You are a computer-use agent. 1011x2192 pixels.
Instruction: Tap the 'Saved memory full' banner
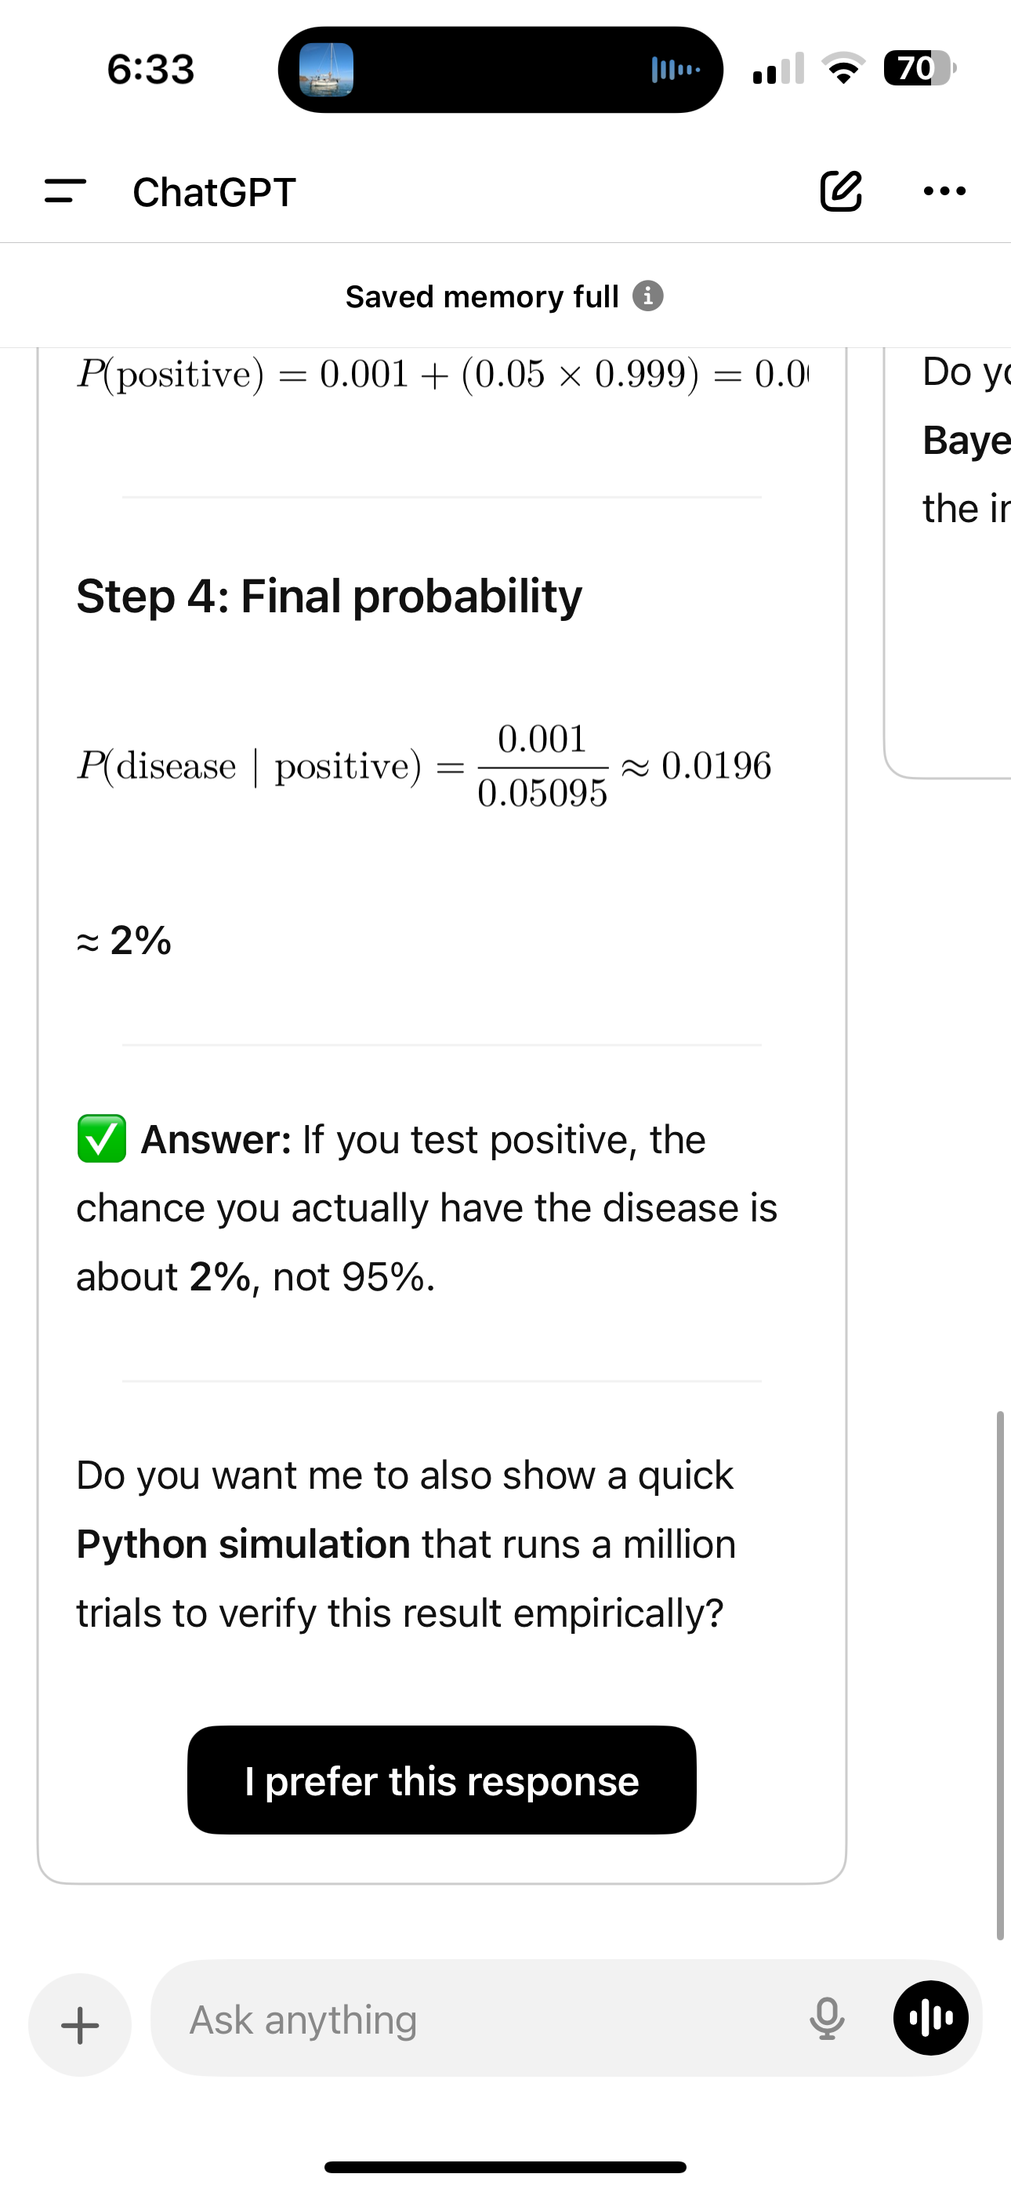point(483,296)
